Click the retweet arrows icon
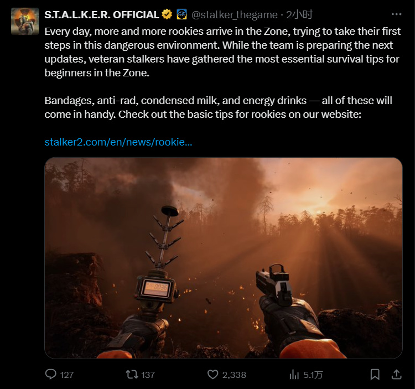 tap(132, 375)
